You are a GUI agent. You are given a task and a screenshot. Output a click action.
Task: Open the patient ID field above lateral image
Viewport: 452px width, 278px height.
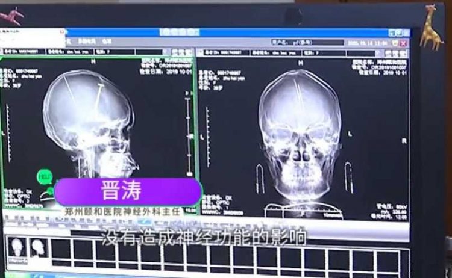coord(24,52)
